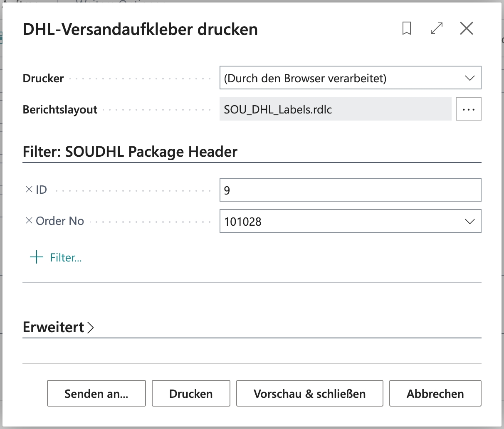Image resolution: width=504 pixels, height=429 pixels.
Task: Expand the dialog to full screen
Action: click(x=436, y=29)
